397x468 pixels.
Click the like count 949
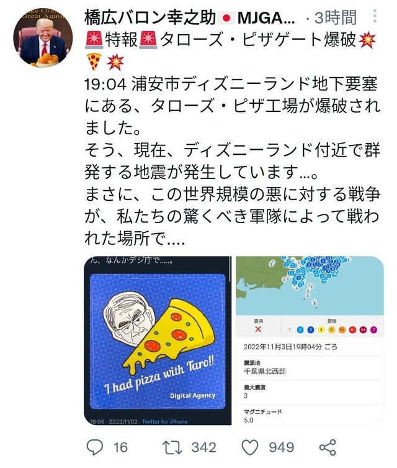coord(282,447)
